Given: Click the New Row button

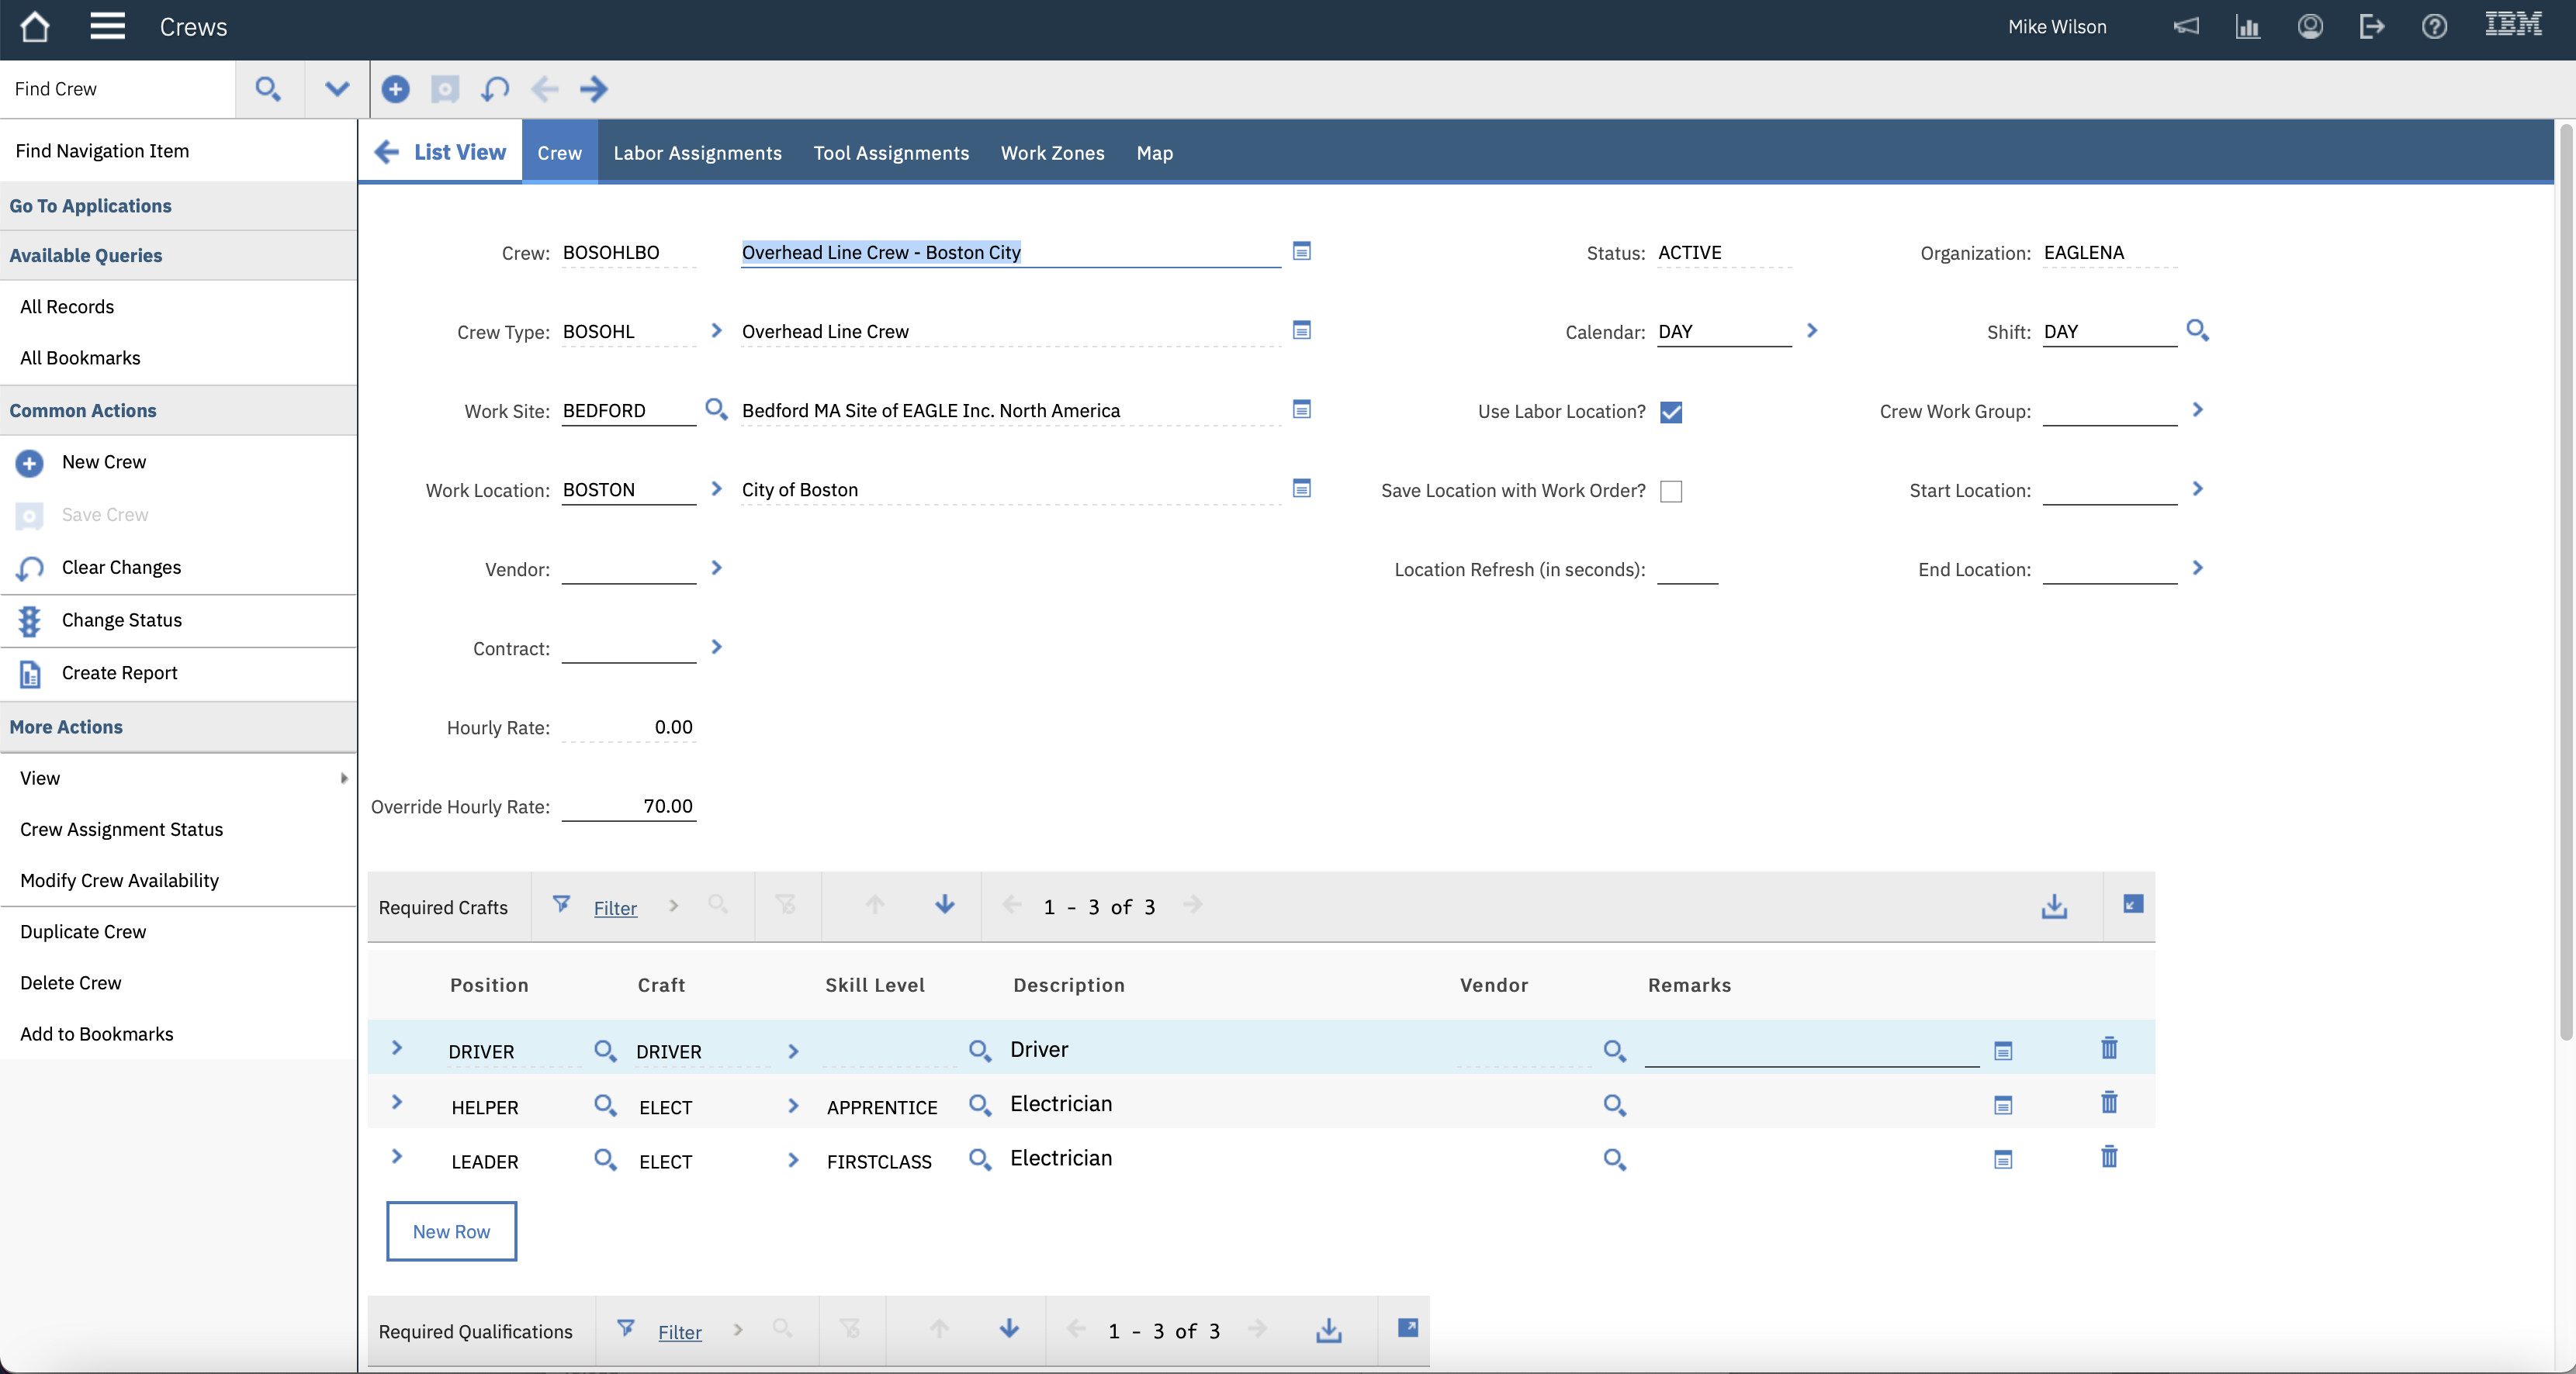Looking at the screenshot, I should point(451,1231).
